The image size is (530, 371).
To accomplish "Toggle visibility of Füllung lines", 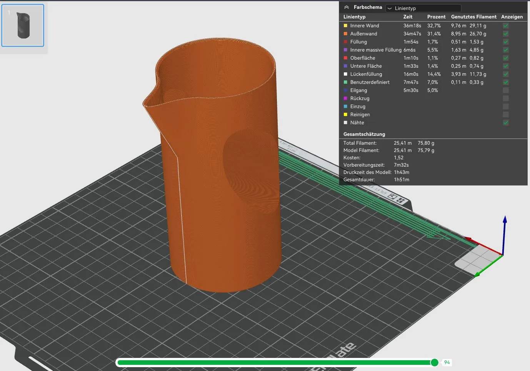I will pyautogui.click(x=506, y=42).
